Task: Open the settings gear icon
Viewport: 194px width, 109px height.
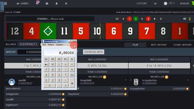Action: (66, 3)
